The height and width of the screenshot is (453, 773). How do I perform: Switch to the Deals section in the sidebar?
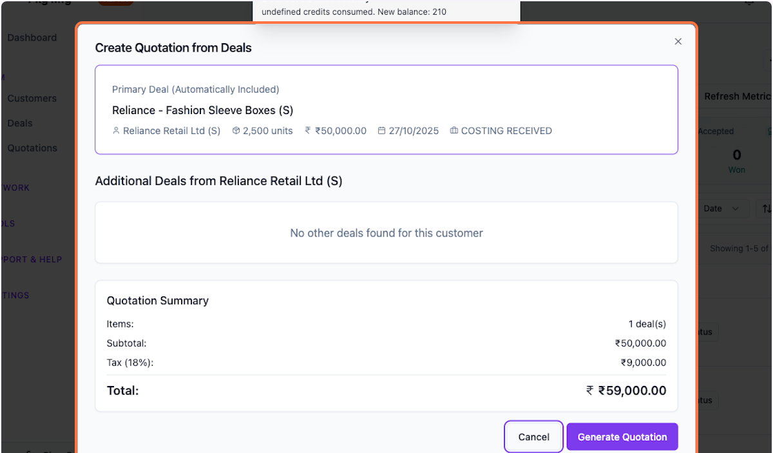(19, 122)
